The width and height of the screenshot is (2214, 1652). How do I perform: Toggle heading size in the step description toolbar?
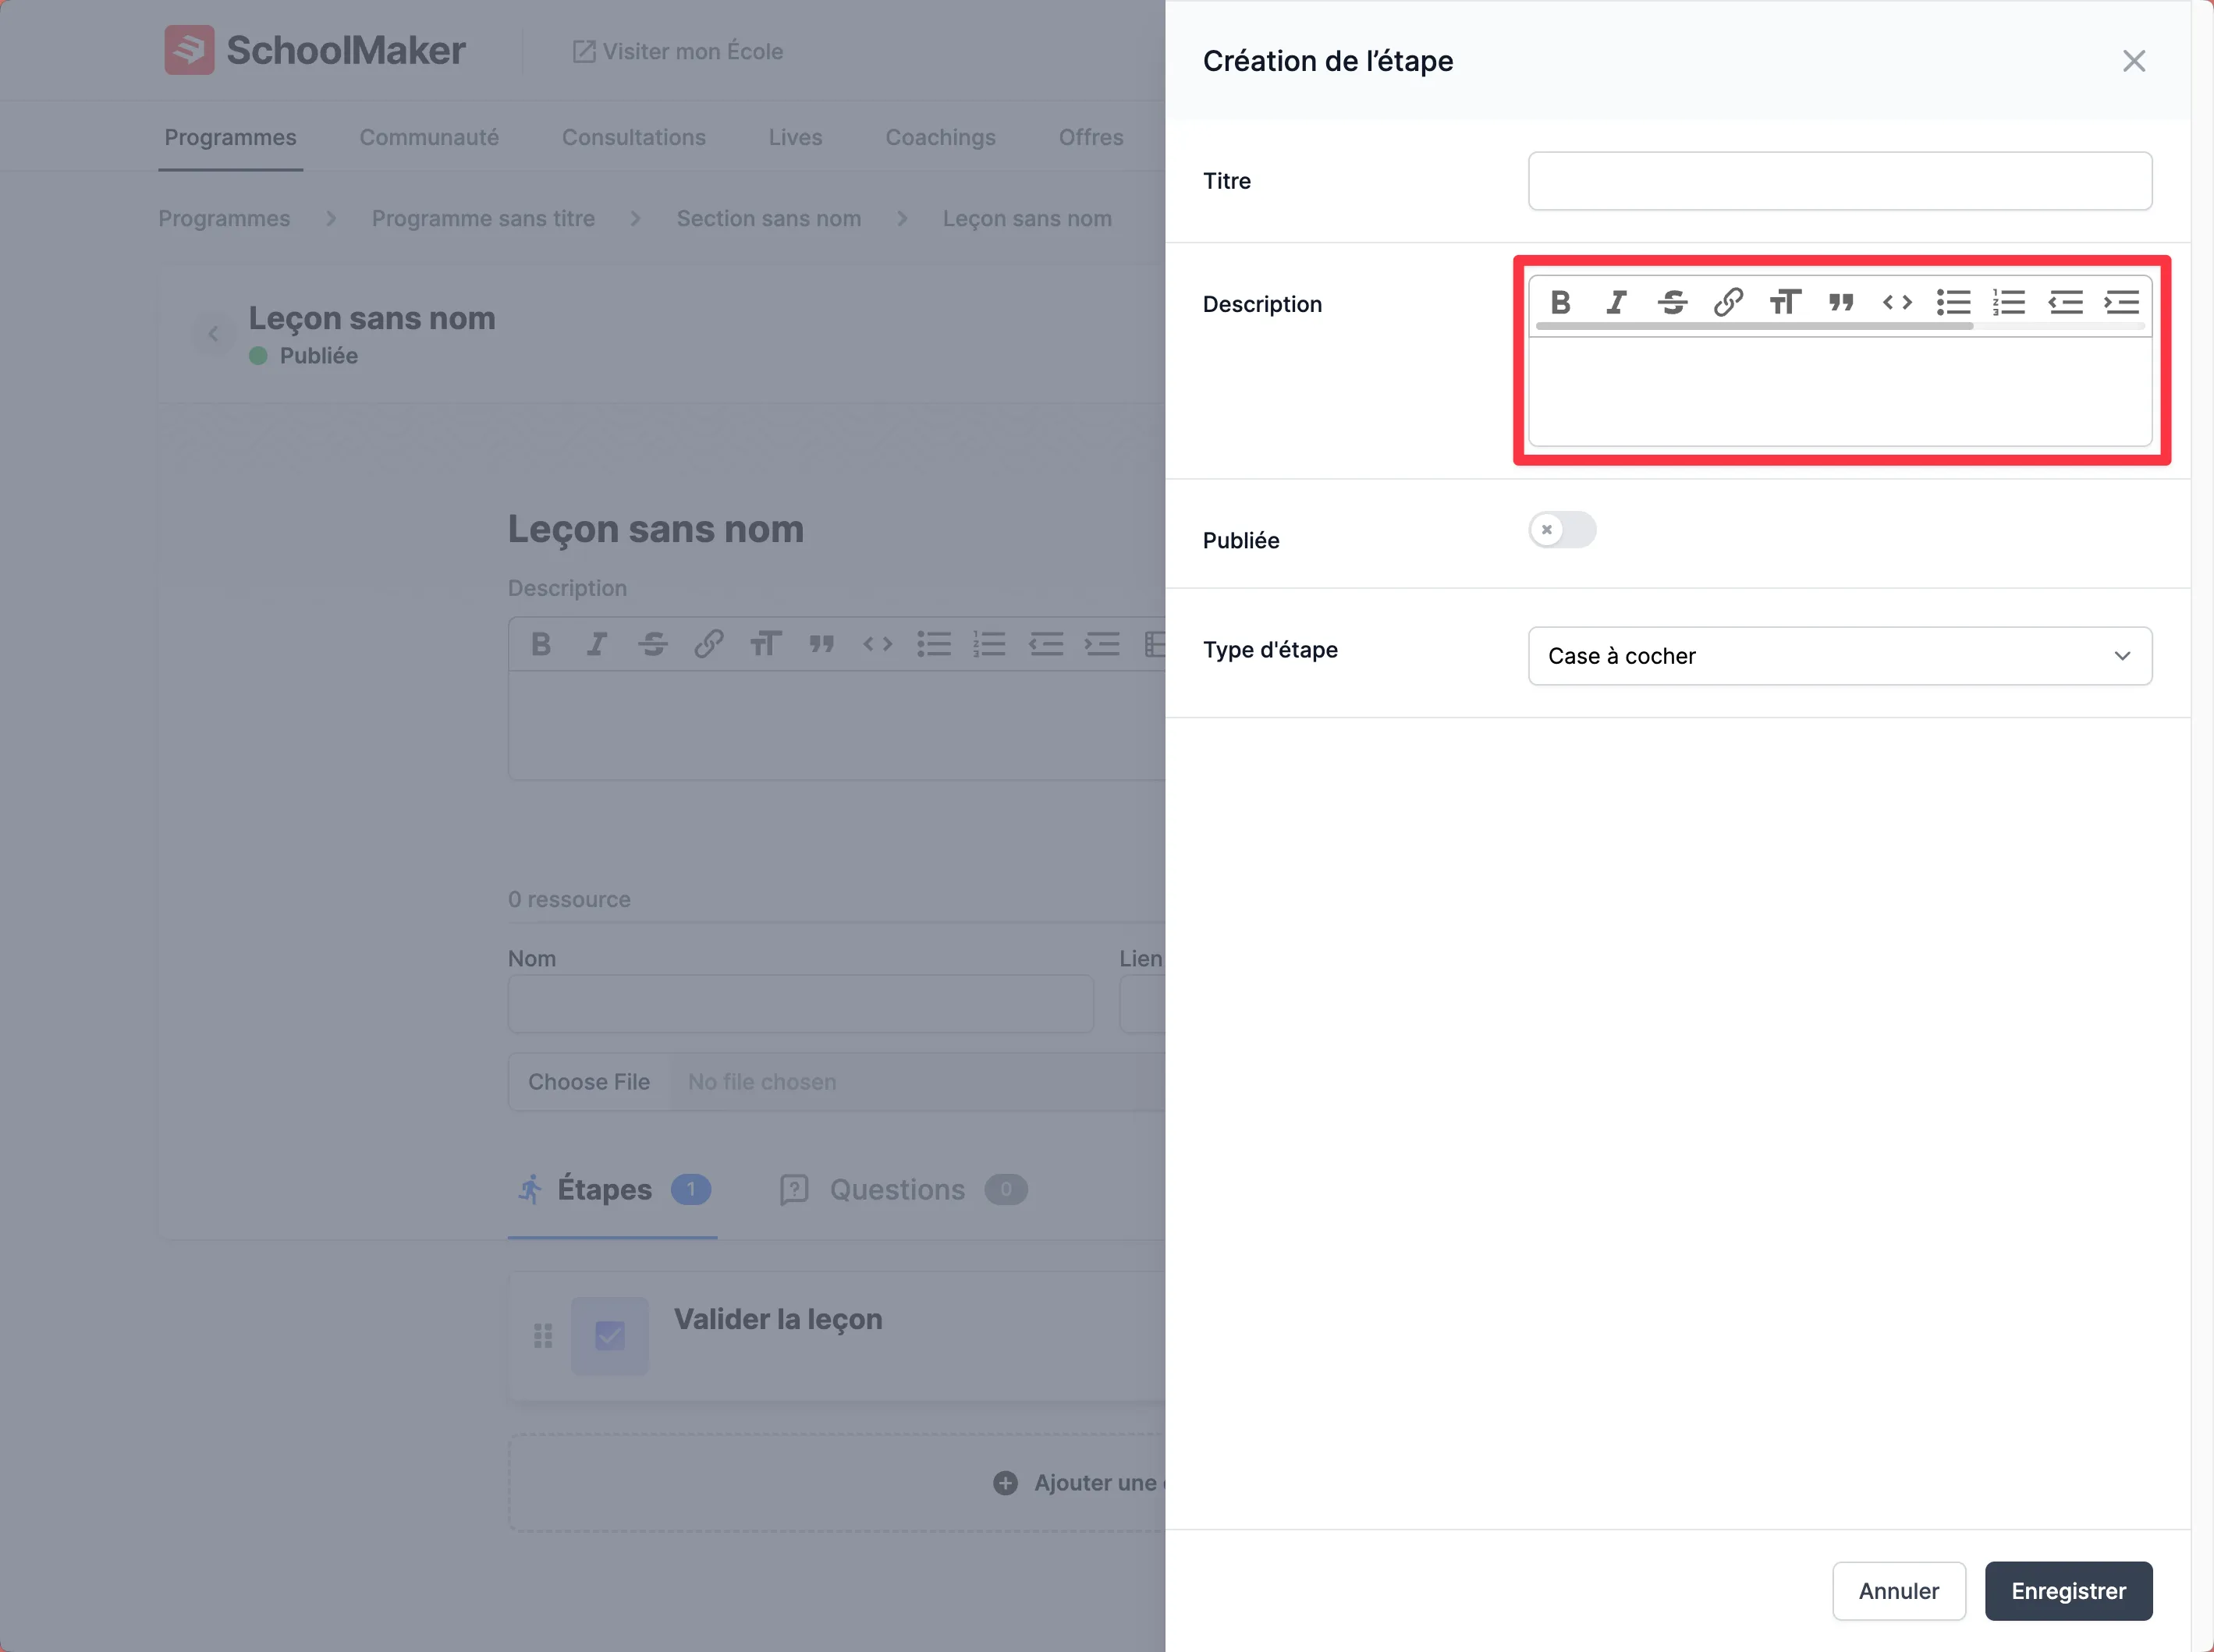coord(1785,302)
